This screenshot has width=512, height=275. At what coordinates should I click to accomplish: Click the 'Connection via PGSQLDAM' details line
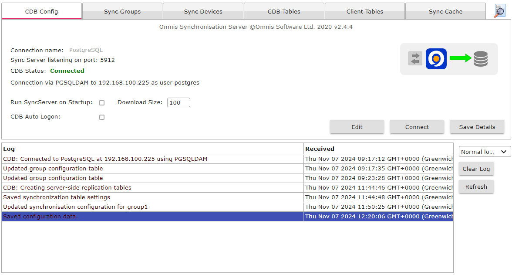[x=105, y=83]
